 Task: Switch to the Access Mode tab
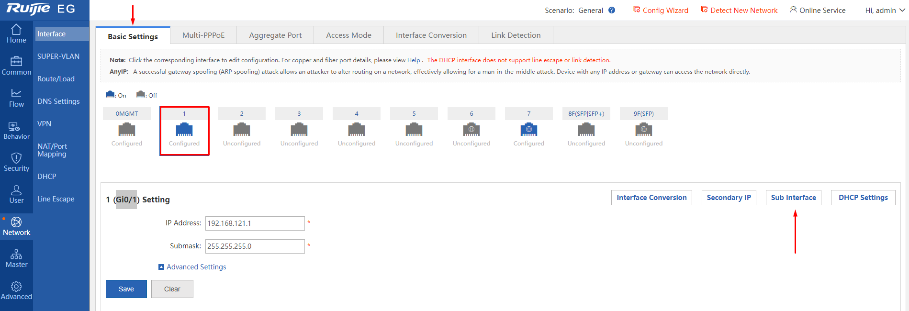[x=348, y=35]
